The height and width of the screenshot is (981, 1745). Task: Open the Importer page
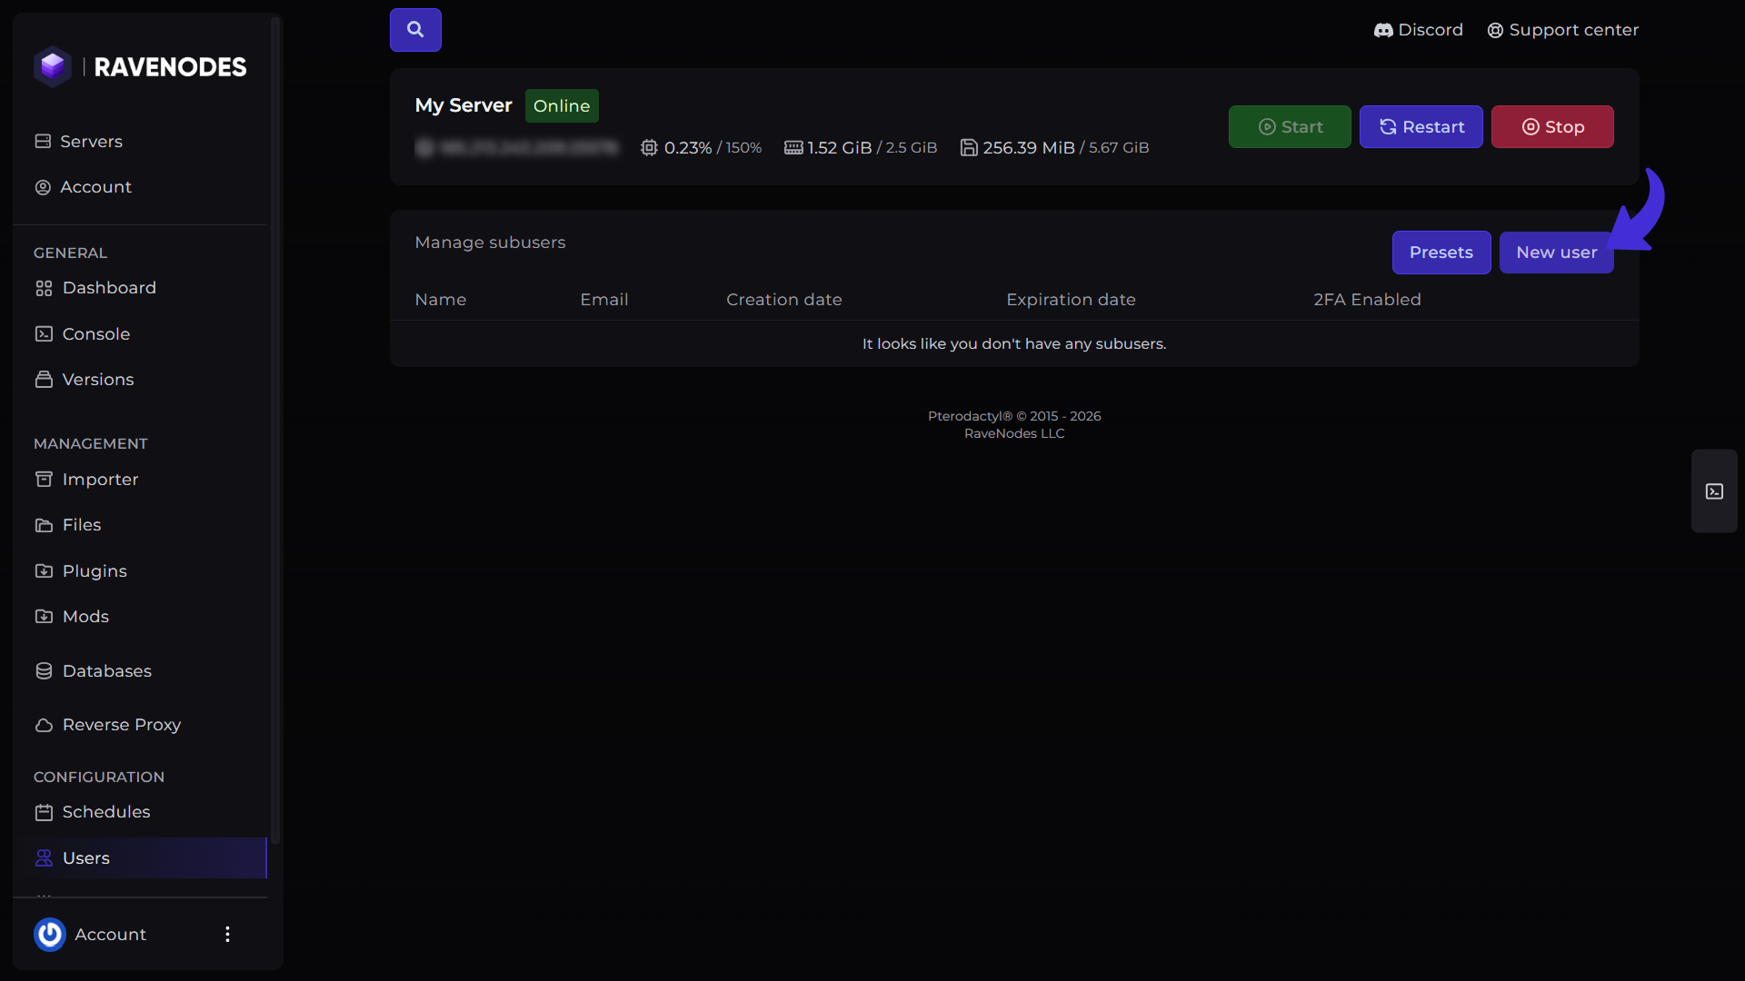click(140, 480)
